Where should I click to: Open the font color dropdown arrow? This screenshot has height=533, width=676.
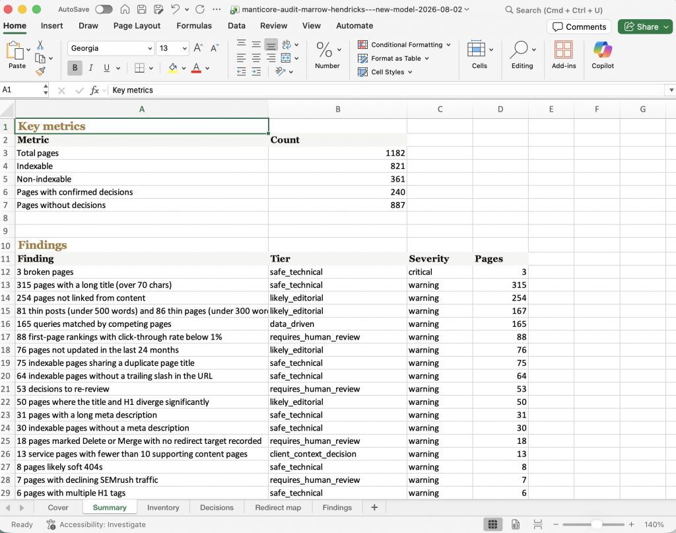coord(207,68)
